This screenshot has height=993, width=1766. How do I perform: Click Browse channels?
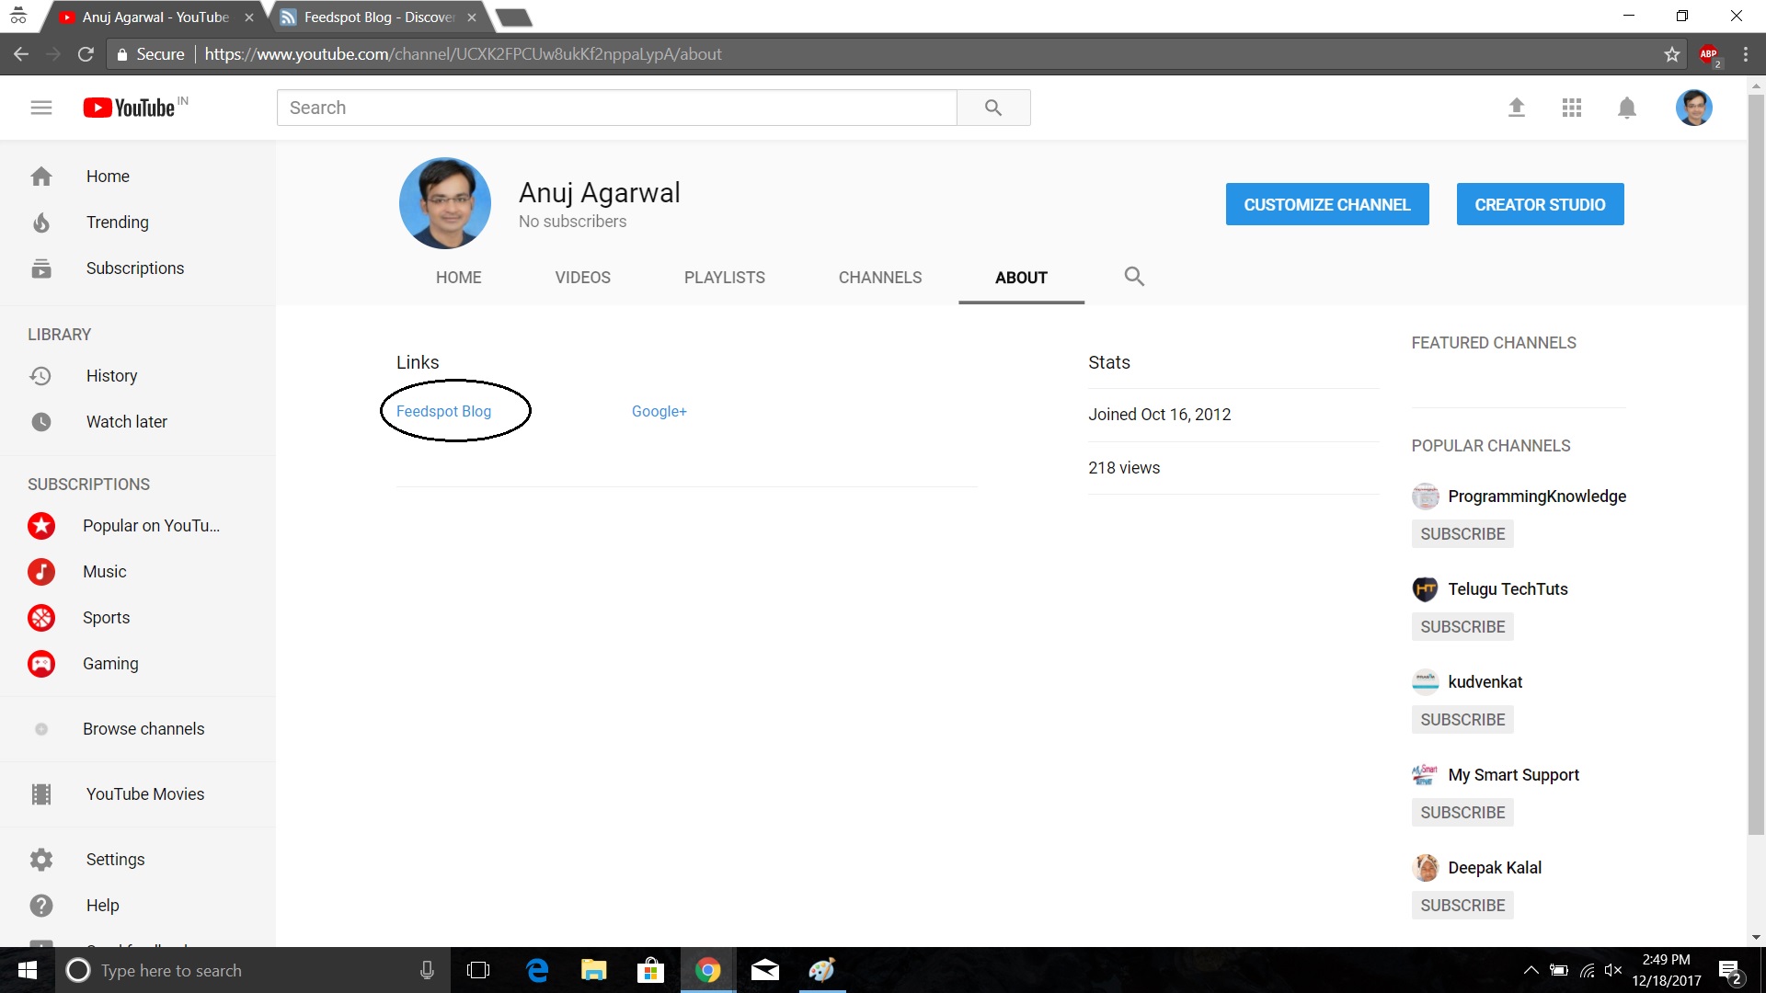click(138, 729)
